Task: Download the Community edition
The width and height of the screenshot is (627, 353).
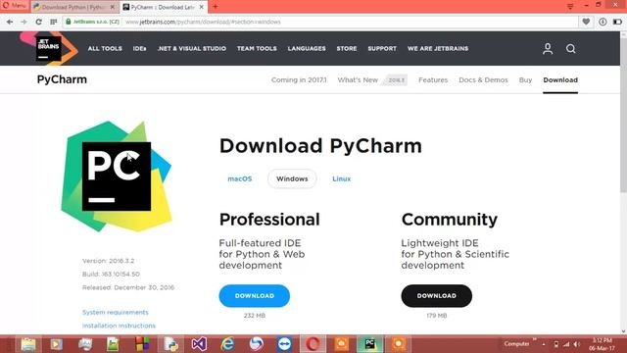Action: (x=437, y=296)
